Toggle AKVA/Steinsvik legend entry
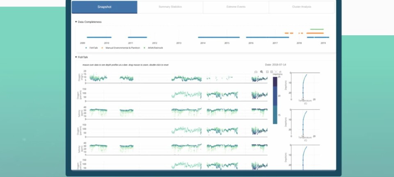 pyautogui.click(x=153, y=48)
